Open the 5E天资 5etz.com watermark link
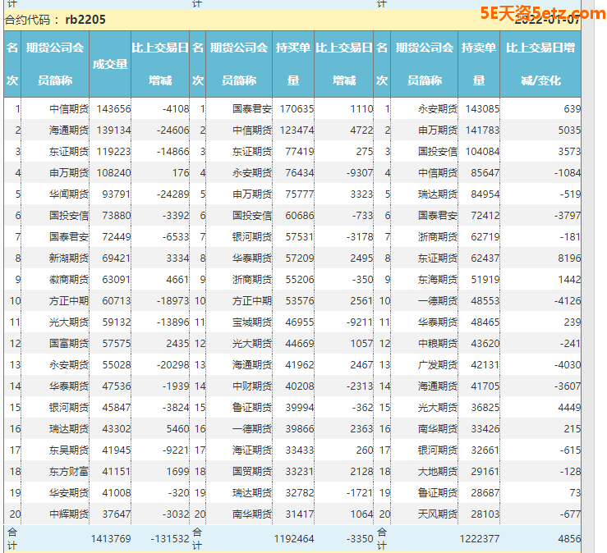This screenshot has height=553, width=607. tap(542, 13)
